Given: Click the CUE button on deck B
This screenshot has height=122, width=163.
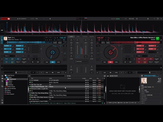Looking at the screenshot, I should (105, 62).
